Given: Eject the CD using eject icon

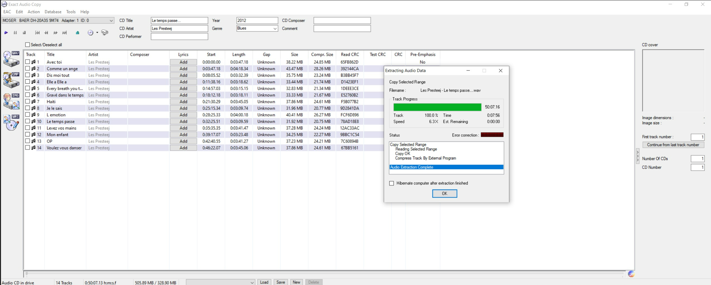Looking at the screenshot, I should [78, 33].
